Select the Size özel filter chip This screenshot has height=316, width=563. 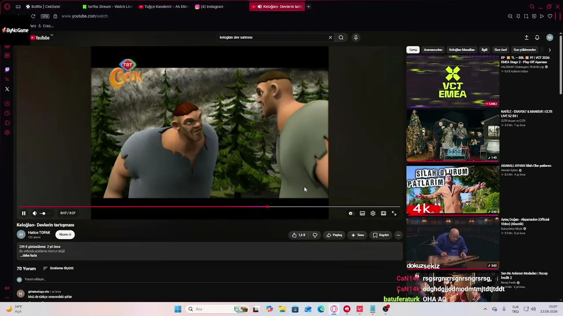(x=501, y=50)
